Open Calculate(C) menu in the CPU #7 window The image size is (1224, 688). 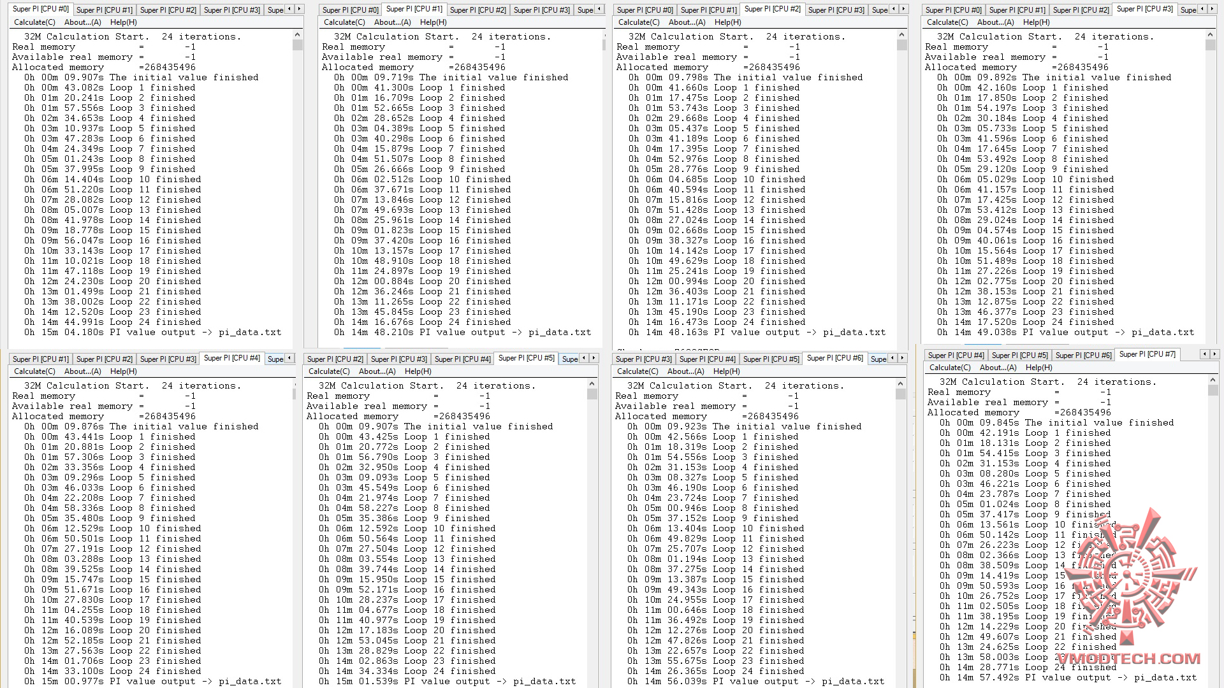950,368
